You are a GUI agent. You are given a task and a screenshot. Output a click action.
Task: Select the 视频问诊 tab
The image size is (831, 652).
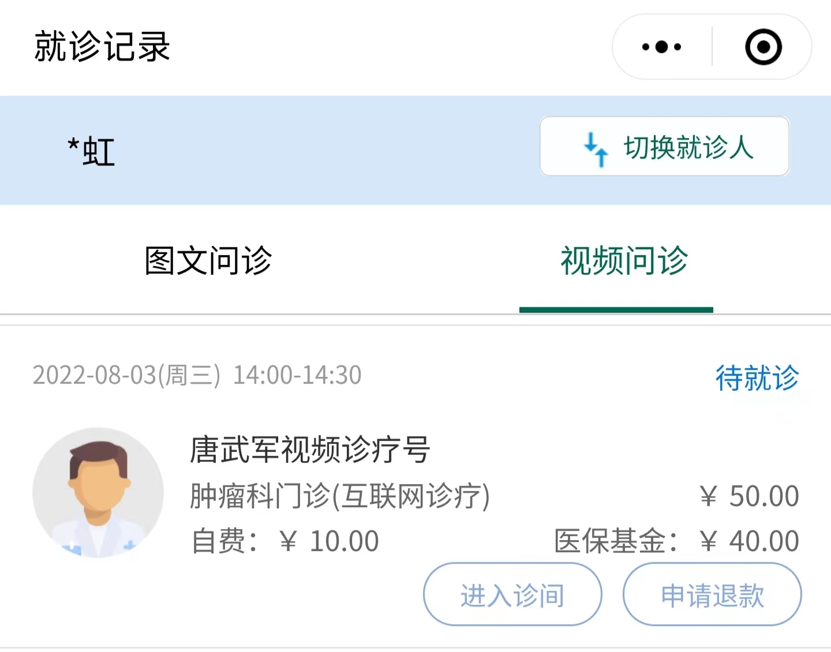point(624,261)
